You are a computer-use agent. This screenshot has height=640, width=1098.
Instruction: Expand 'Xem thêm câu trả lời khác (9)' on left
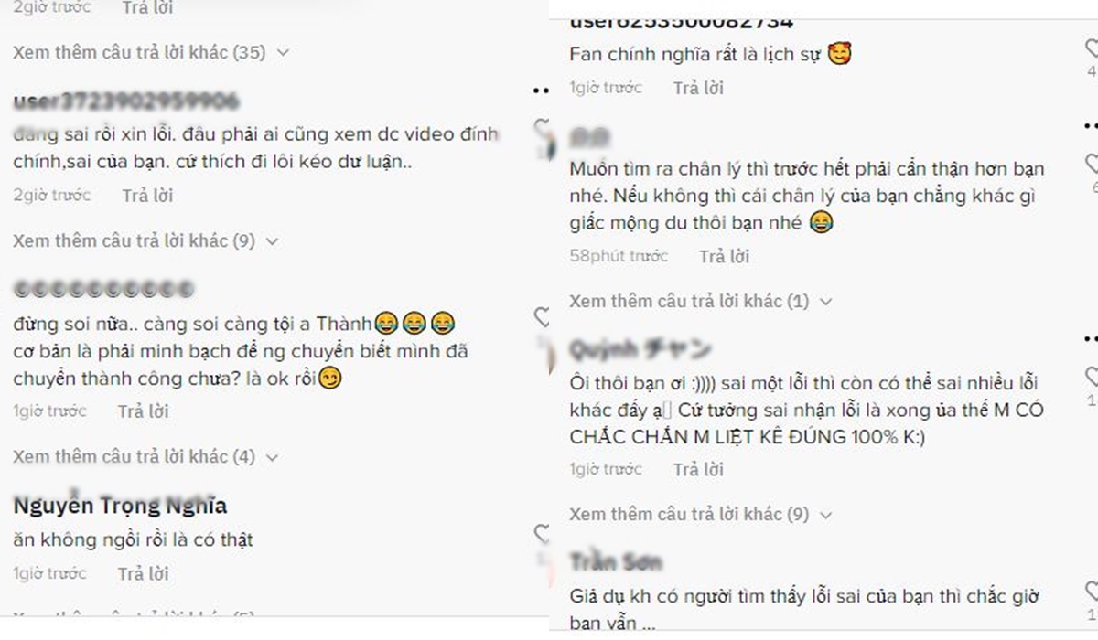tap(145, 241)
